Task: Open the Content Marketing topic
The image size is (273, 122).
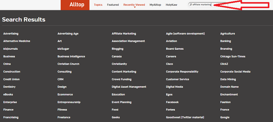Action: 124,71
